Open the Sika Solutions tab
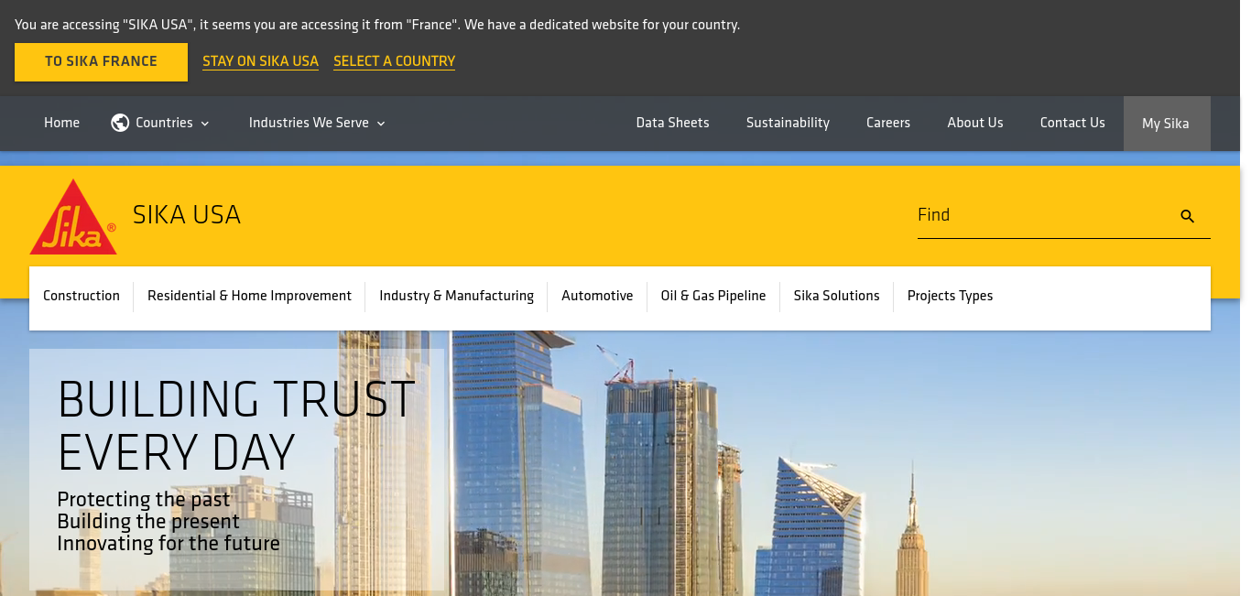 (836, 296)
